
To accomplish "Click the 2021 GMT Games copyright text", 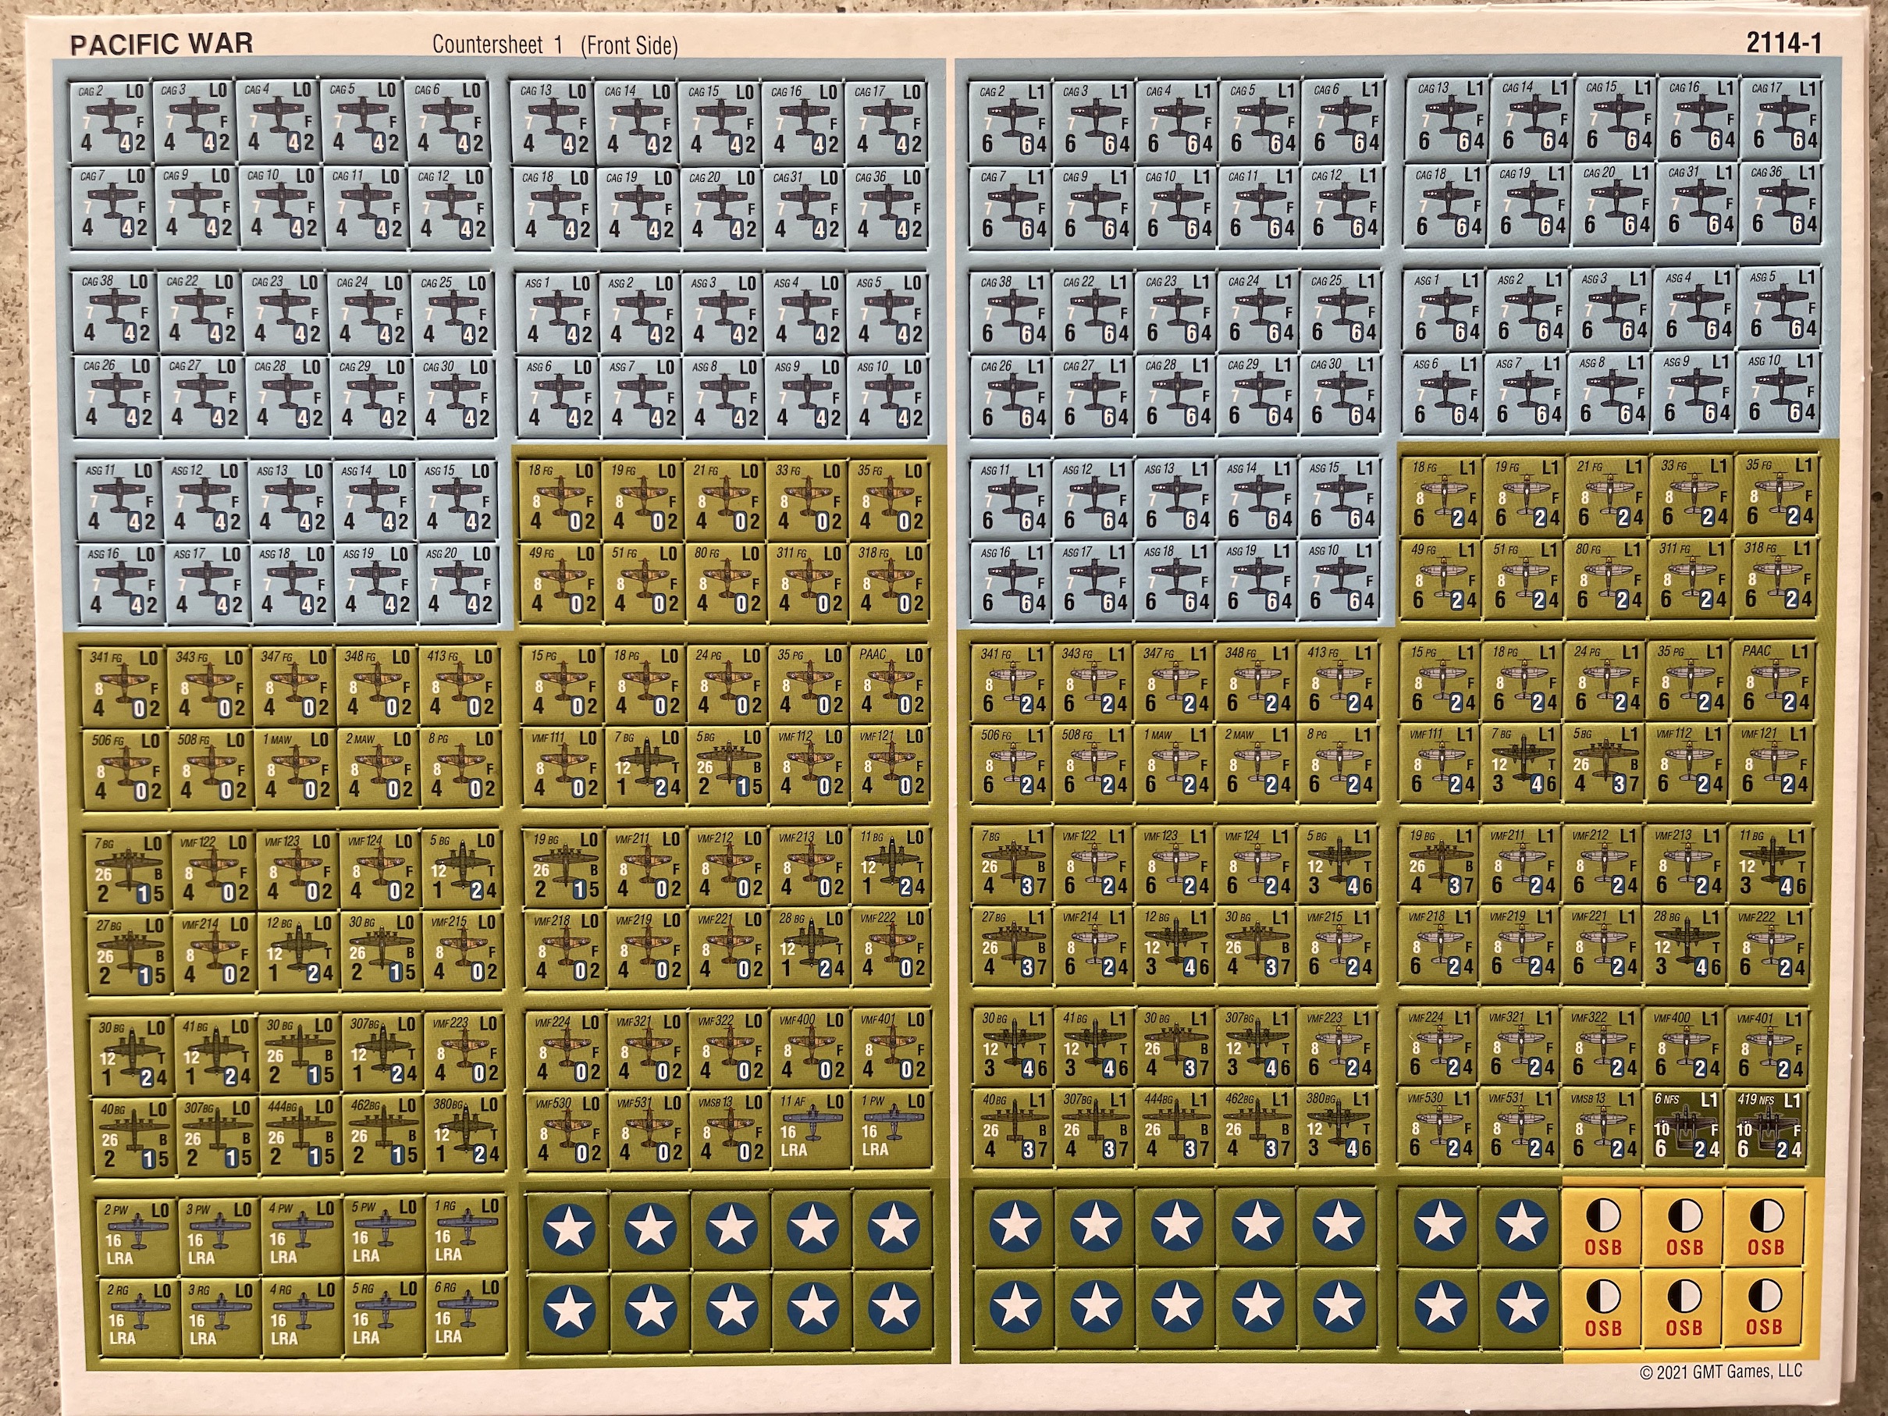I will 1721,1372.
